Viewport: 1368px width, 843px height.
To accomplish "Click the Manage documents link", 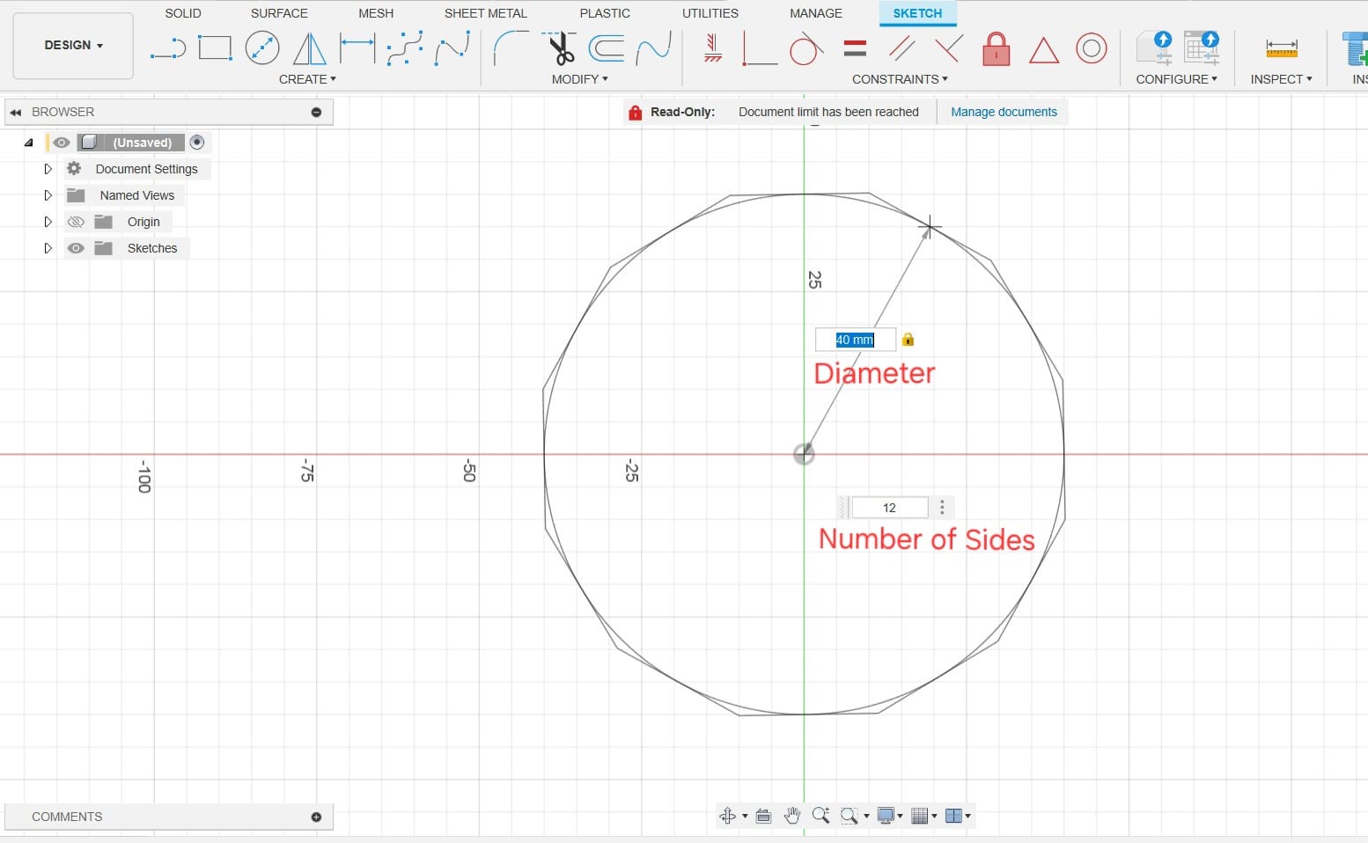I will point(1004,112).
